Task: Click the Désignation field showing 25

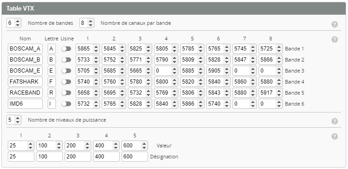Action: (21, 157)
